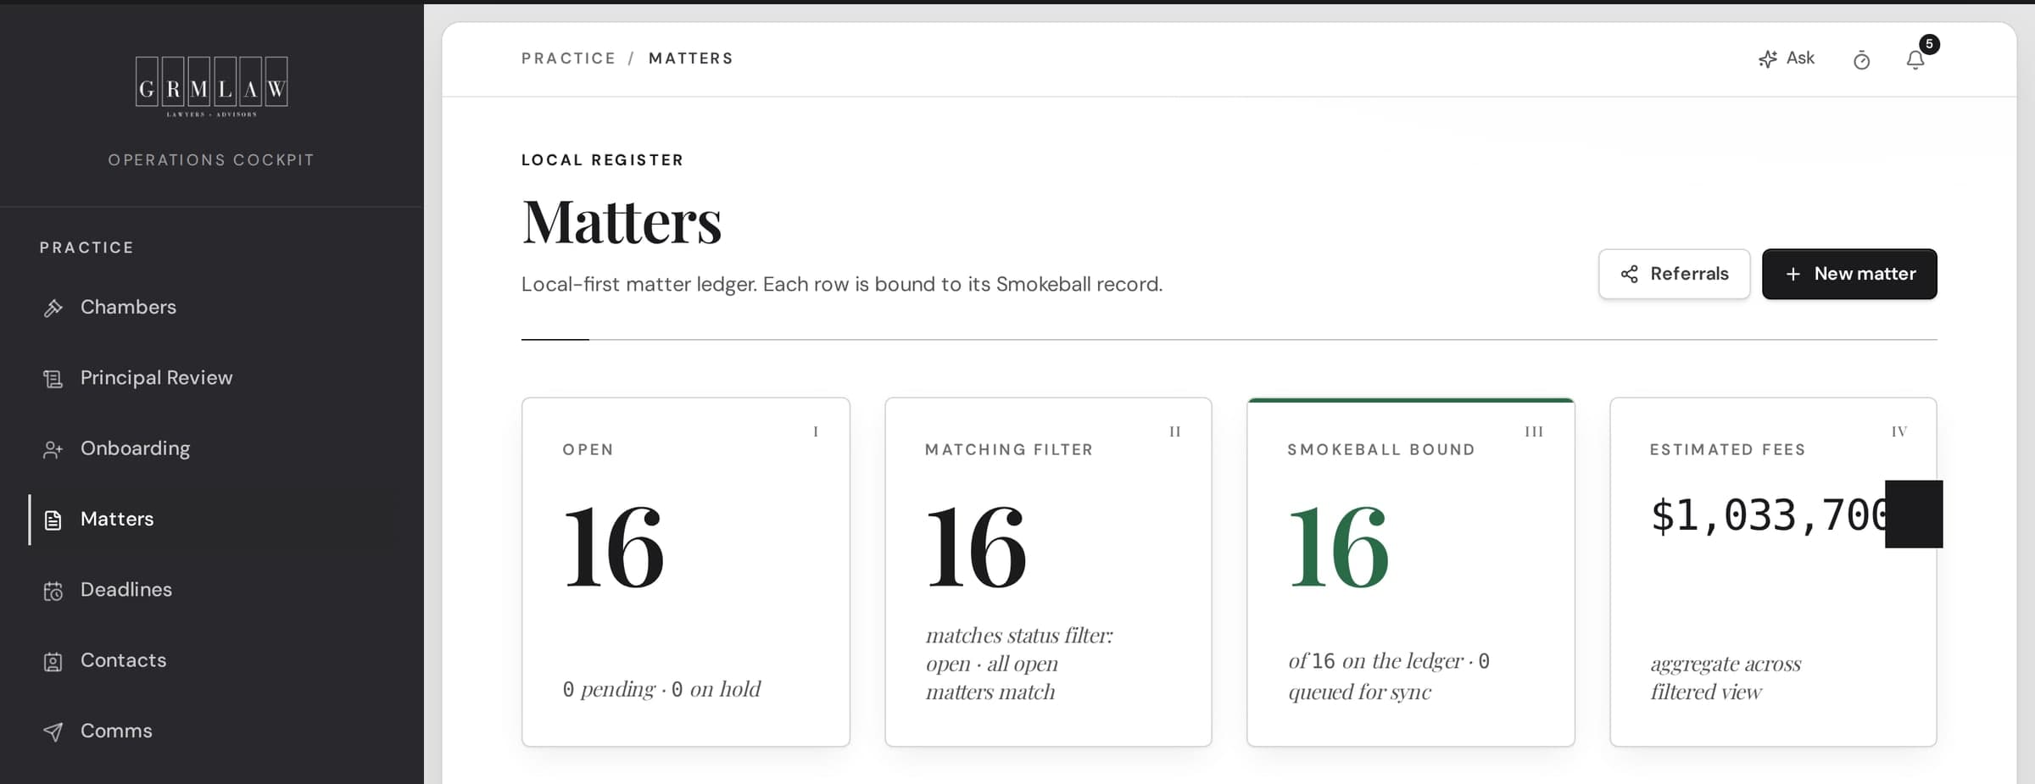The height and width of the screenshot is (784, 2035).
Task: Click the sparkle icon beside Ask
Action: [x=1767, y=59]
